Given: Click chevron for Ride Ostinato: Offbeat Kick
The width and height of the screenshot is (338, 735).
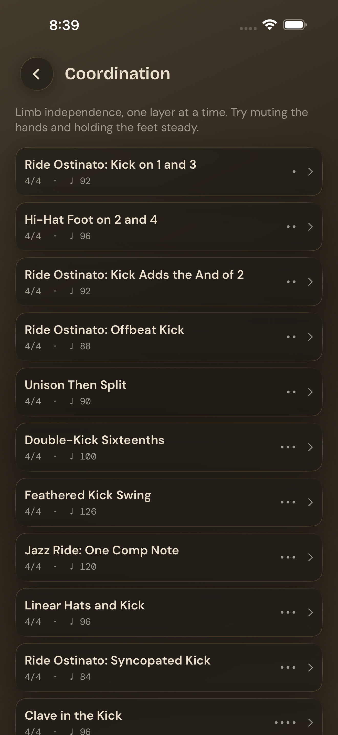Looking at the screenshot, I should pos(310,337).
